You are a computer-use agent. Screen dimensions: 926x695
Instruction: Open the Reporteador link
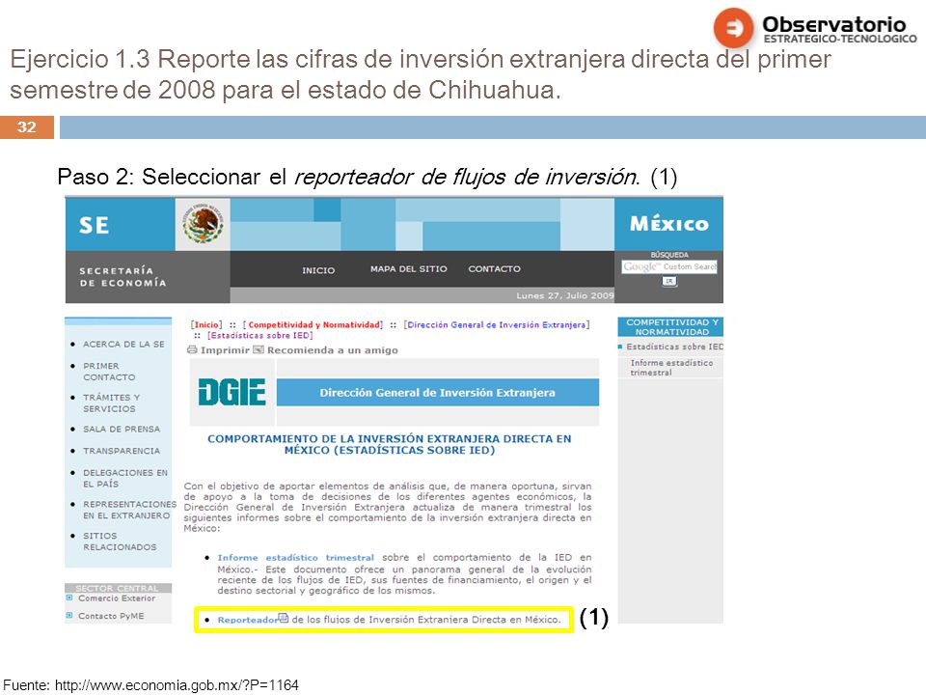248,620
